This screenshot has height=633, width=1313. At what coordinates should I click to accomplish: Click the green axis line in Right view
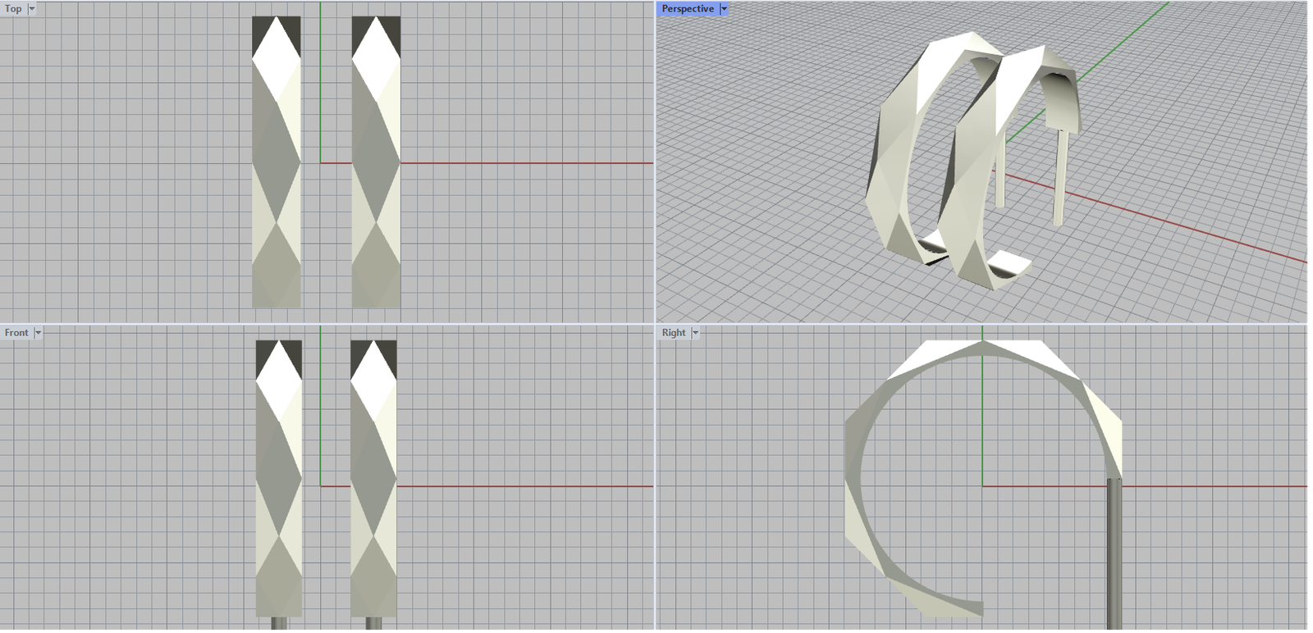[x=982, y=426]
